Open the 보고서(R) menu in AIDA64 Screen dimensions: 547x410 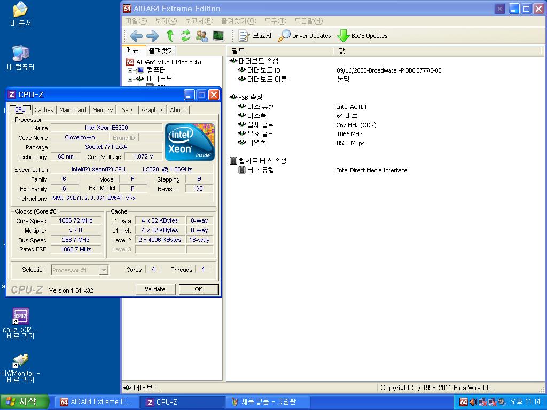199,21
